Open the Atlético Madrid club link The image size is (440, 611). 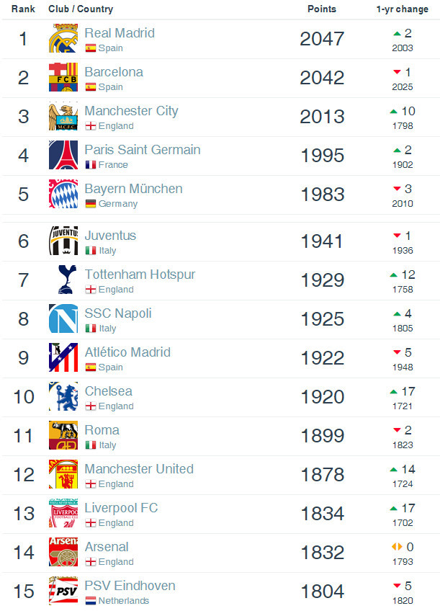[x=127, y=352]
